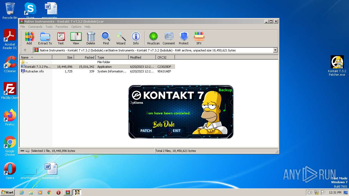
Task: Click status bar 'Total 2 files' text
Action: click(x=176, y=151)
